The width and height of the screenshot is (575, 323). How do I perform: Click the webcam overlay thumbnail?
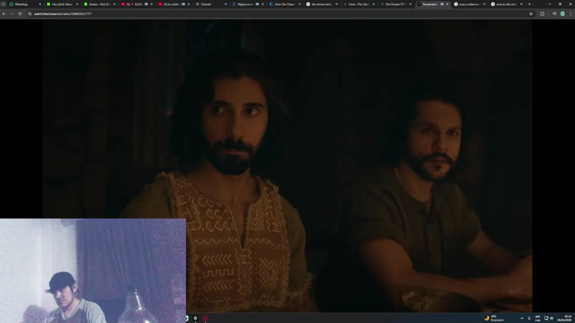click(93, 271)
